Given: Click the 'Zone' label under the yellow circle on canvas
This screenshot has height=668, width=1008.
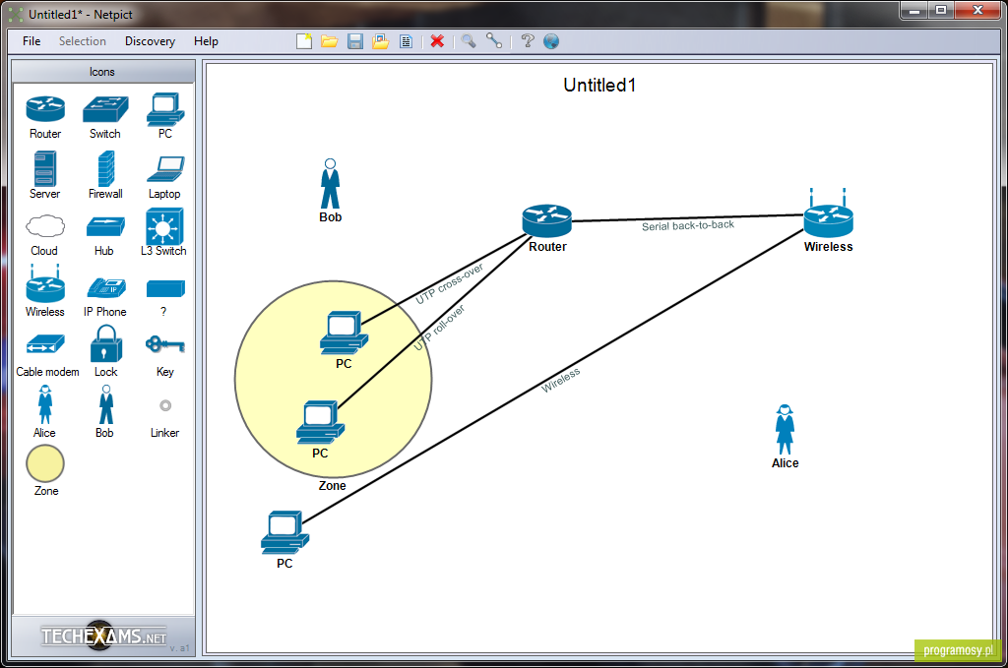Looking at the screenshot, I should (x=333, y=486).
